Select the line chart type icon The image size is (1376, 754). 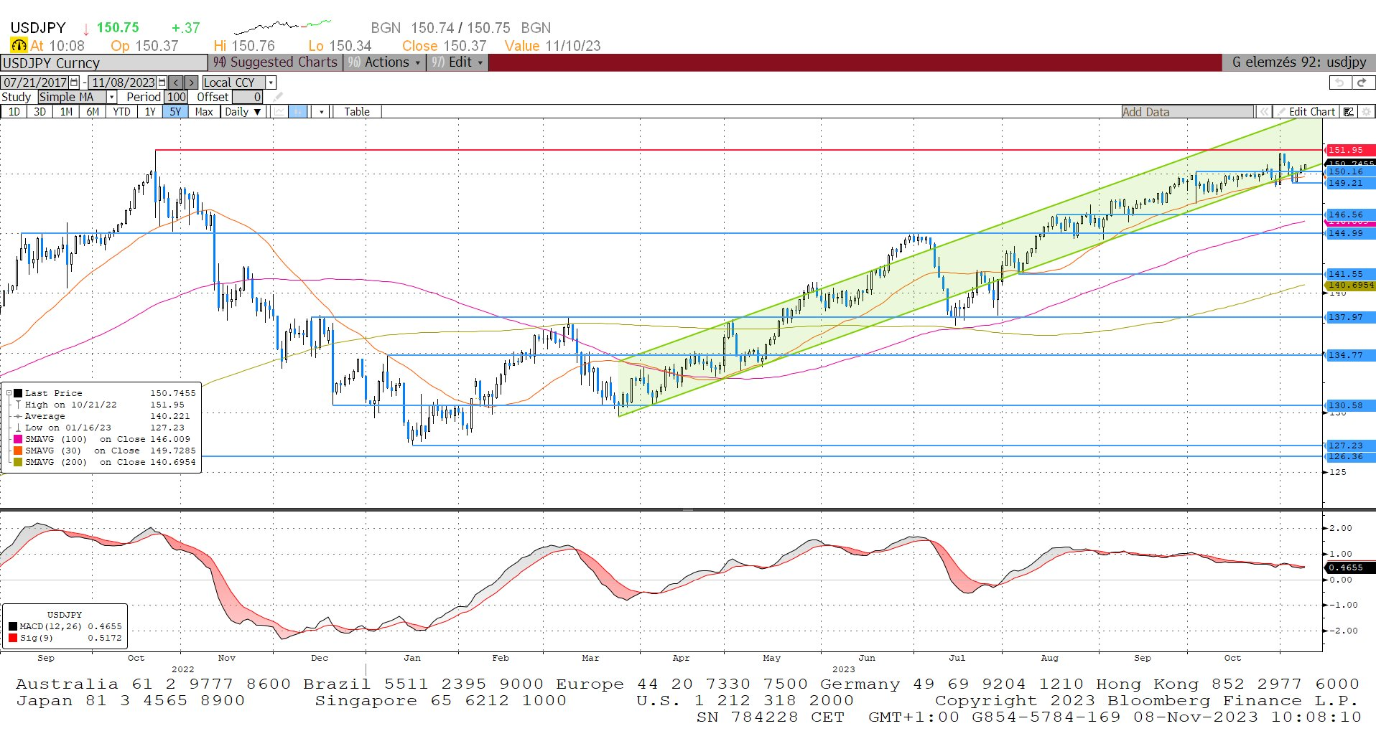pyautogui.click(x=279, y=111)
